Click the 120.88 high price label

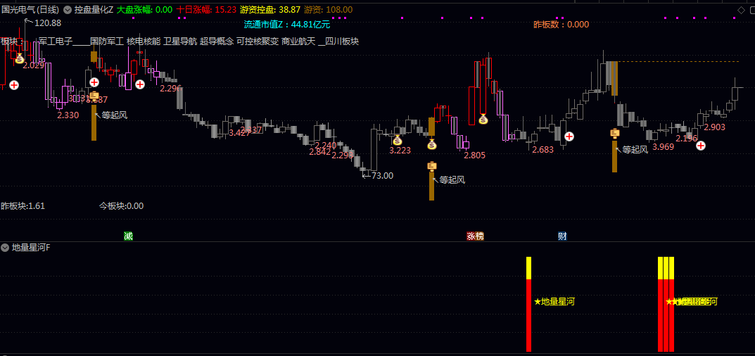tap(48, 23)
